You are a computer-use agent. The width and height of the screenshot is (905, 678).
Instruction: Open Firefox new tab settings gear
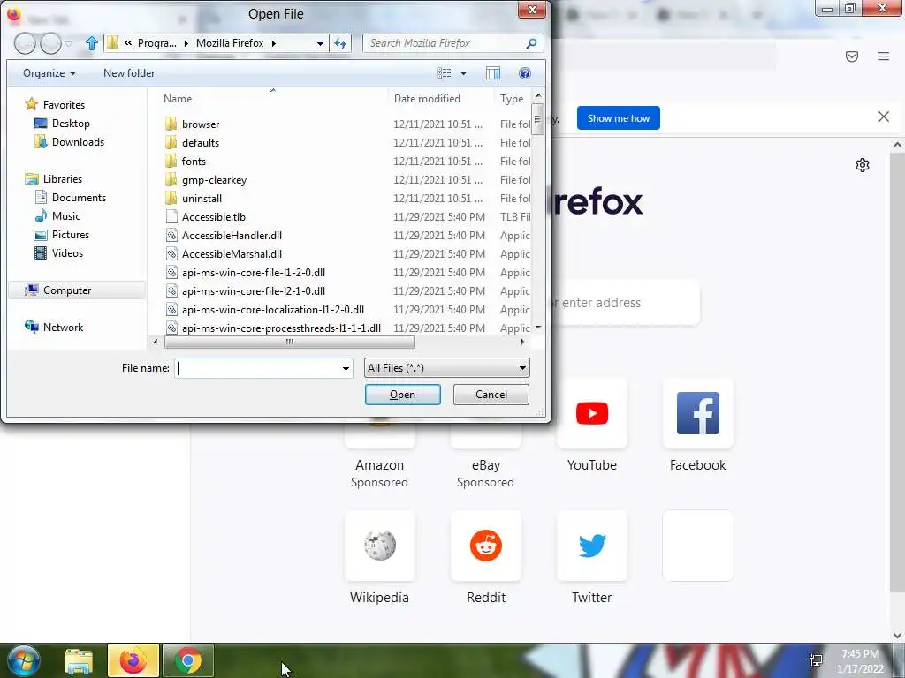pos(863,165)
